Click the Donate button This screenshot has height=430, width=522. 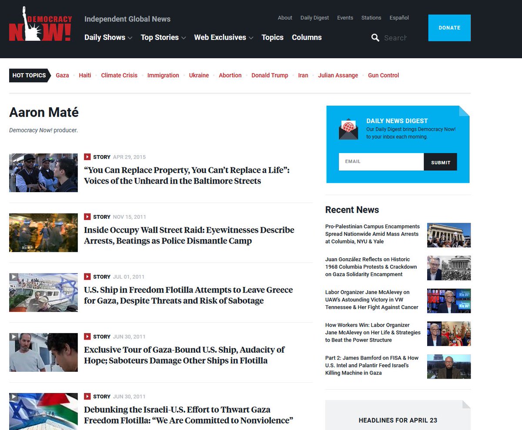tap(449, 28)
